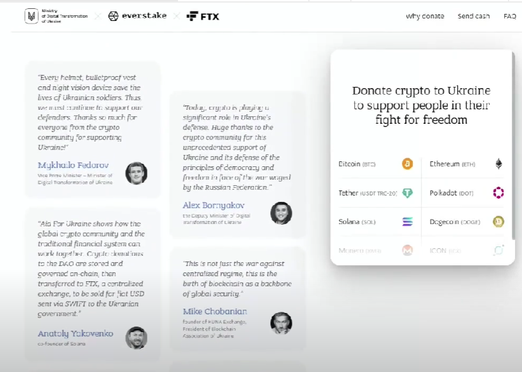This screenshot has height=372, width=522.
Task: Select the Tether green icon
Action: pos(407,193)
